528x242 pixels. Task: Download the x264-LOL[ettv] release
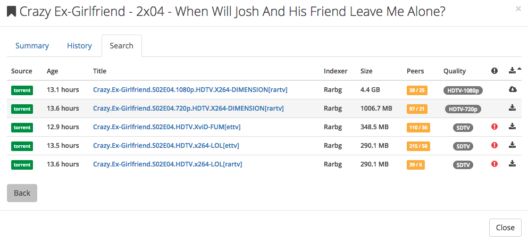[513, 145]
